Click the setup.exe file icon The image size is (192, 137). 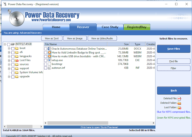[49, 60]
